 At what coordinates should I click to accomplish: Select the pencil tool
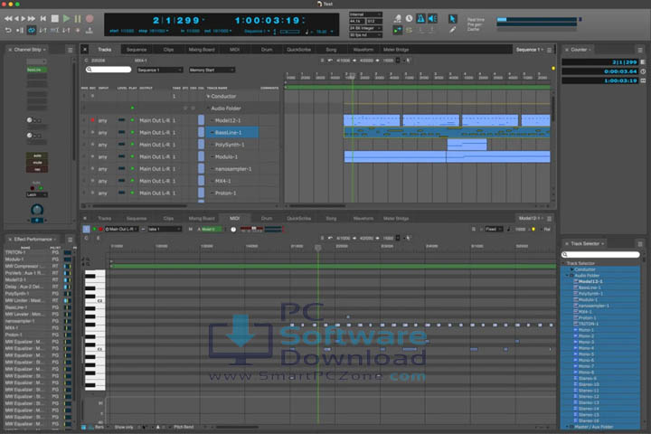pyautogui.click(x=453, y=30)
